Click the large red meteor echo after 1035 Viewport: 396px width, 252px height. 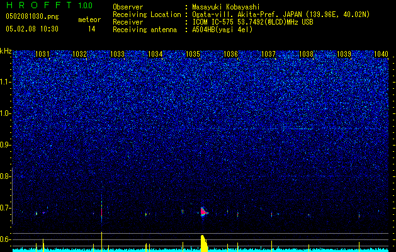(203, 212)
